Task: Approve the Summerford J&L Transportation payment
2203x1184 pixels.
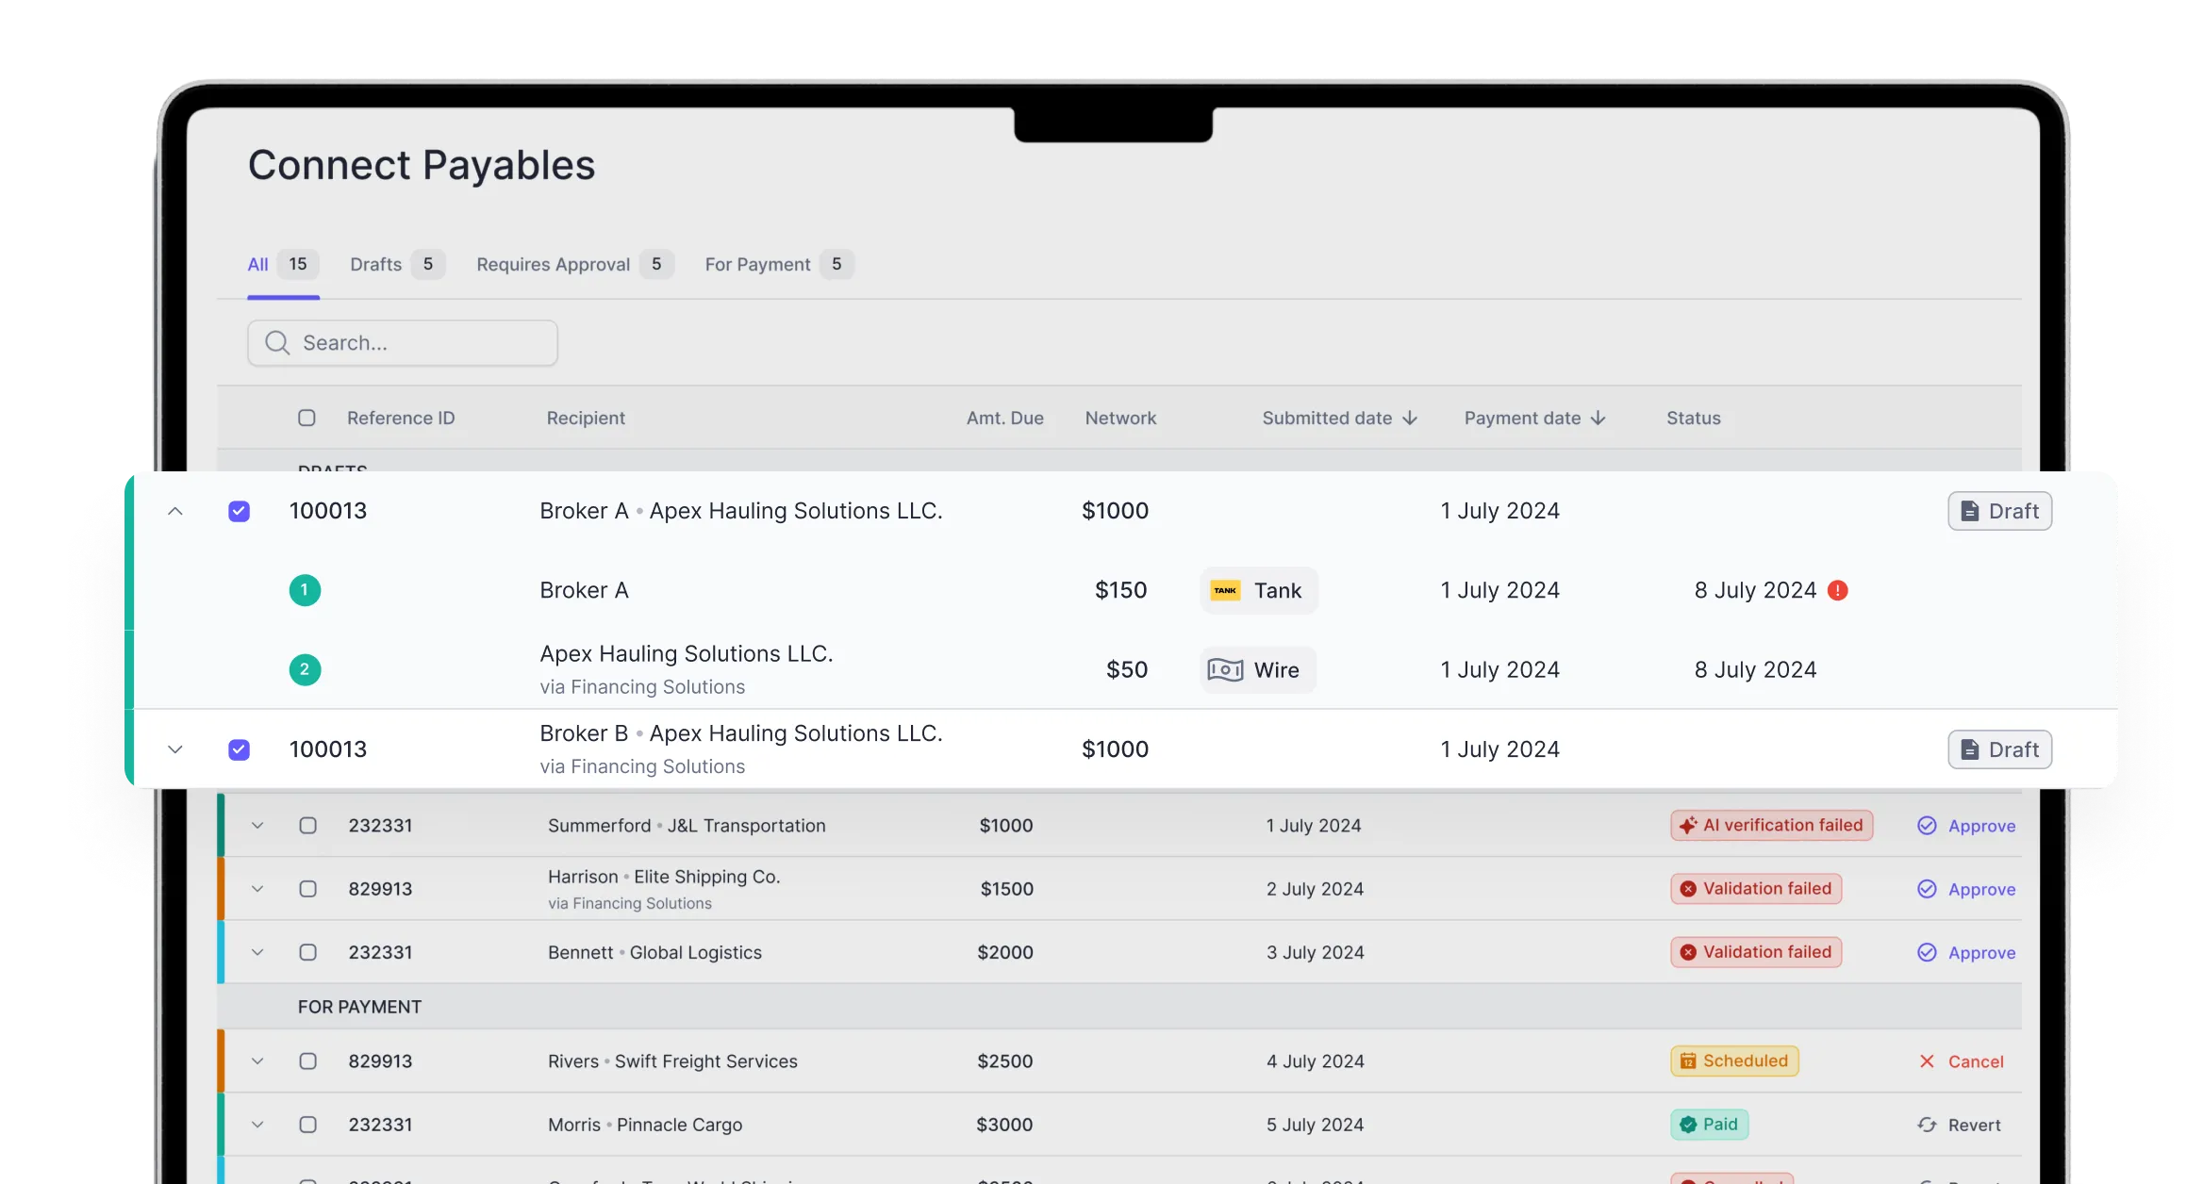Action: coord(1965,825)
